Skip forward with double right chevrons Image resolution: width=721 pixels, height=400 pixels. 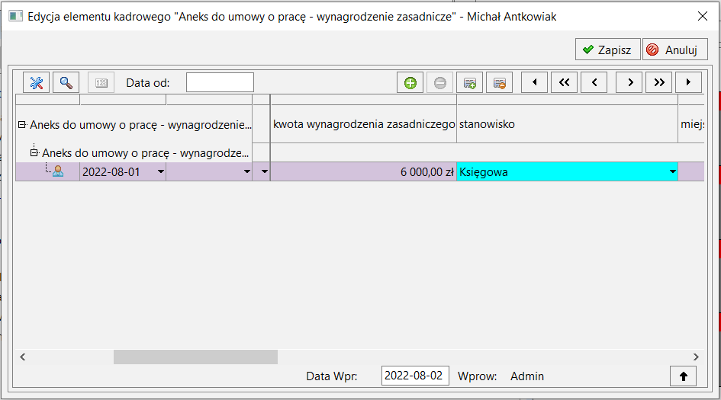659,82
